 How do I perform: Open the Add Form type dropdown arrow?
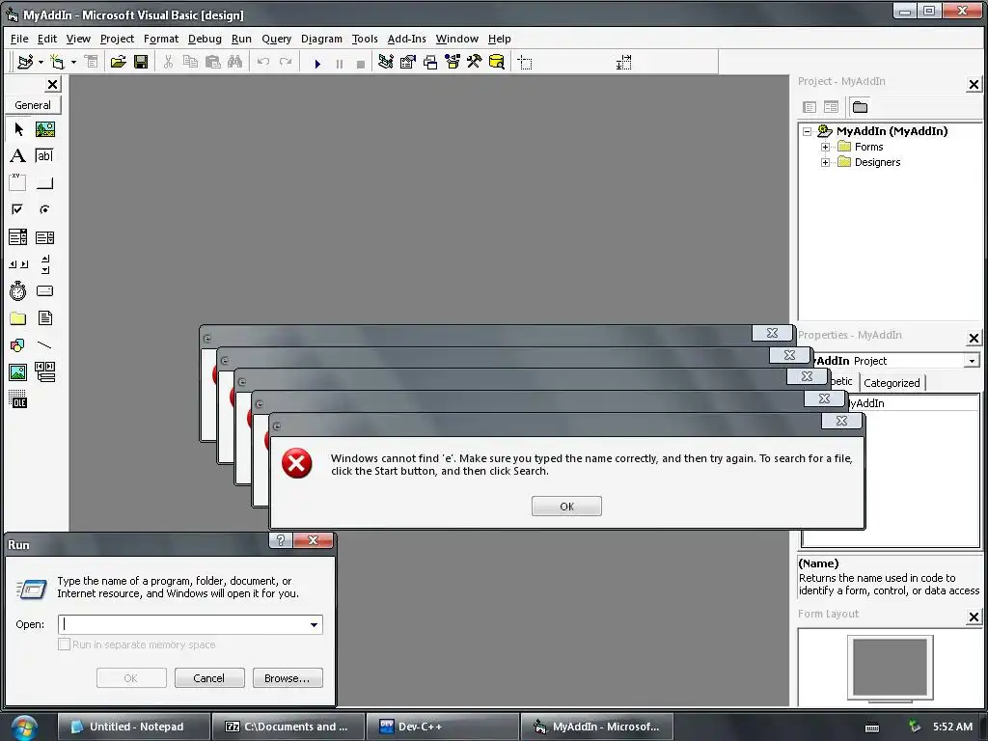click(73, 62)
